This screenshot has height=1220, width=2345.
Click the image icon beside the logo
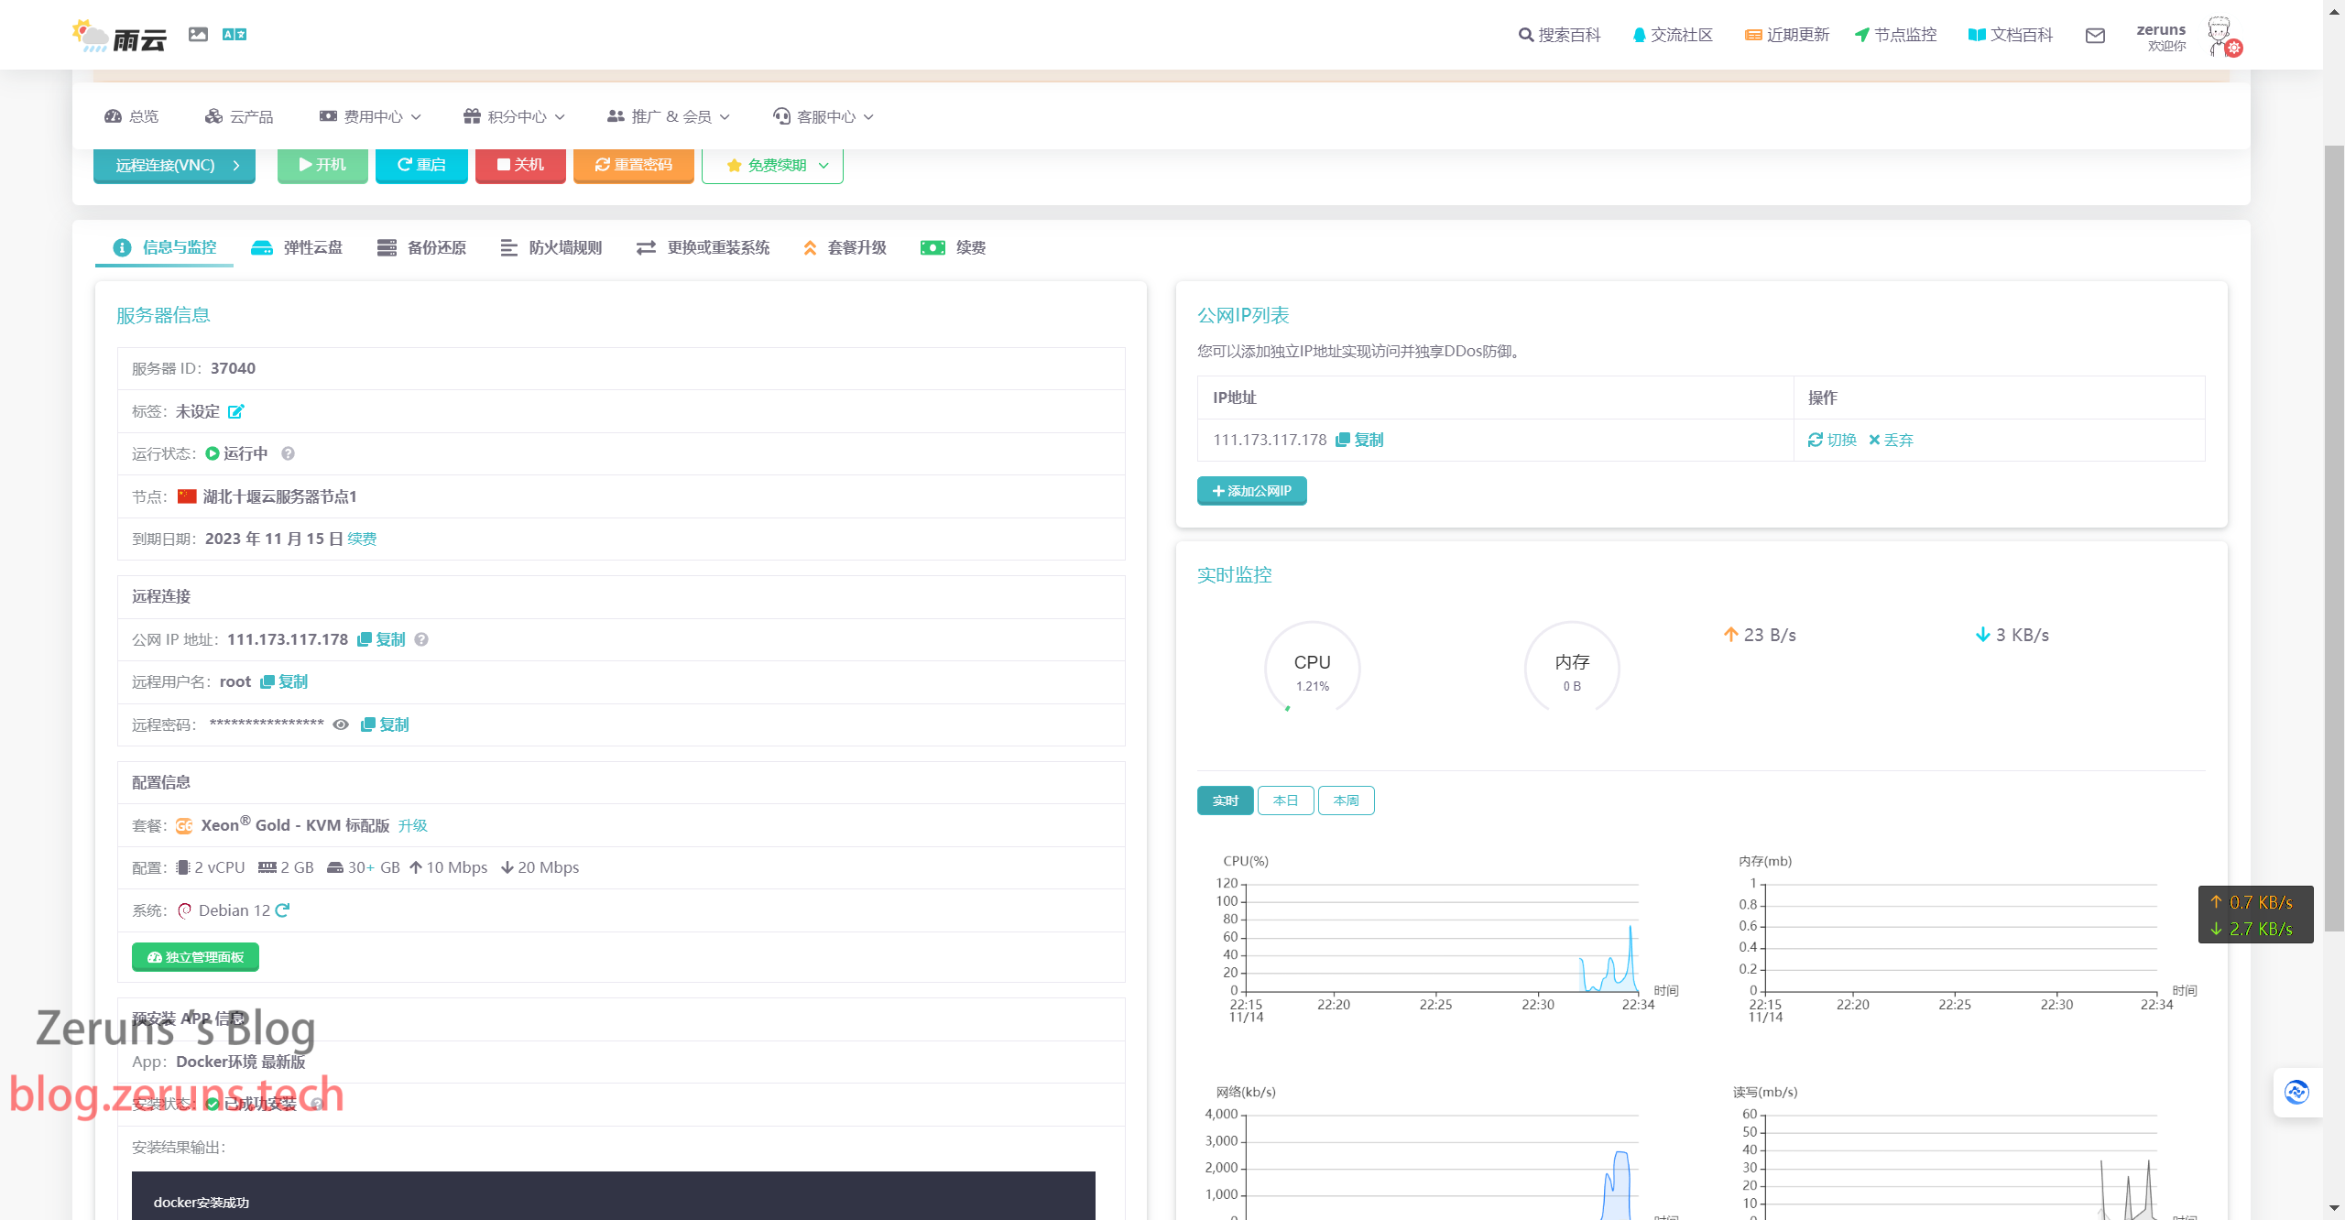[198, 35]
